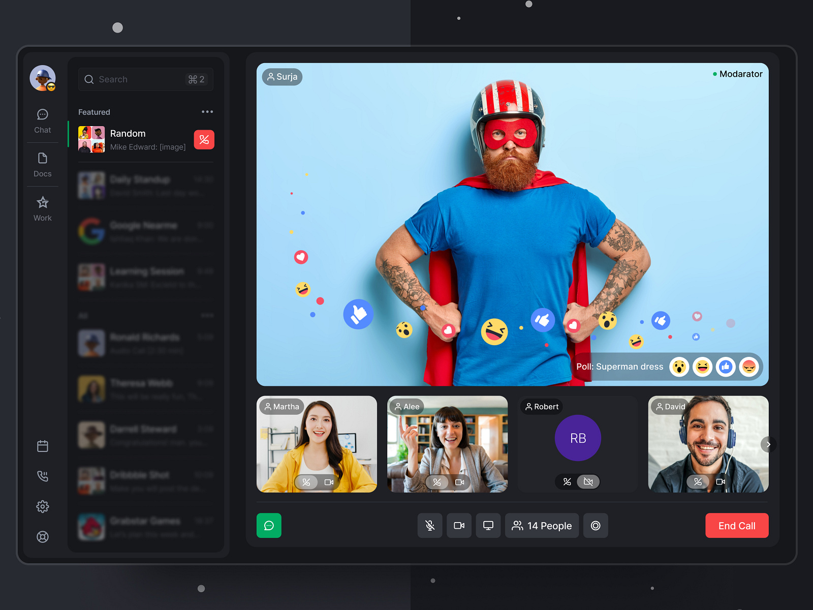The width and height of the screenshot is (813, 610).
Task: Start recording the call
Action: point(596,526)
